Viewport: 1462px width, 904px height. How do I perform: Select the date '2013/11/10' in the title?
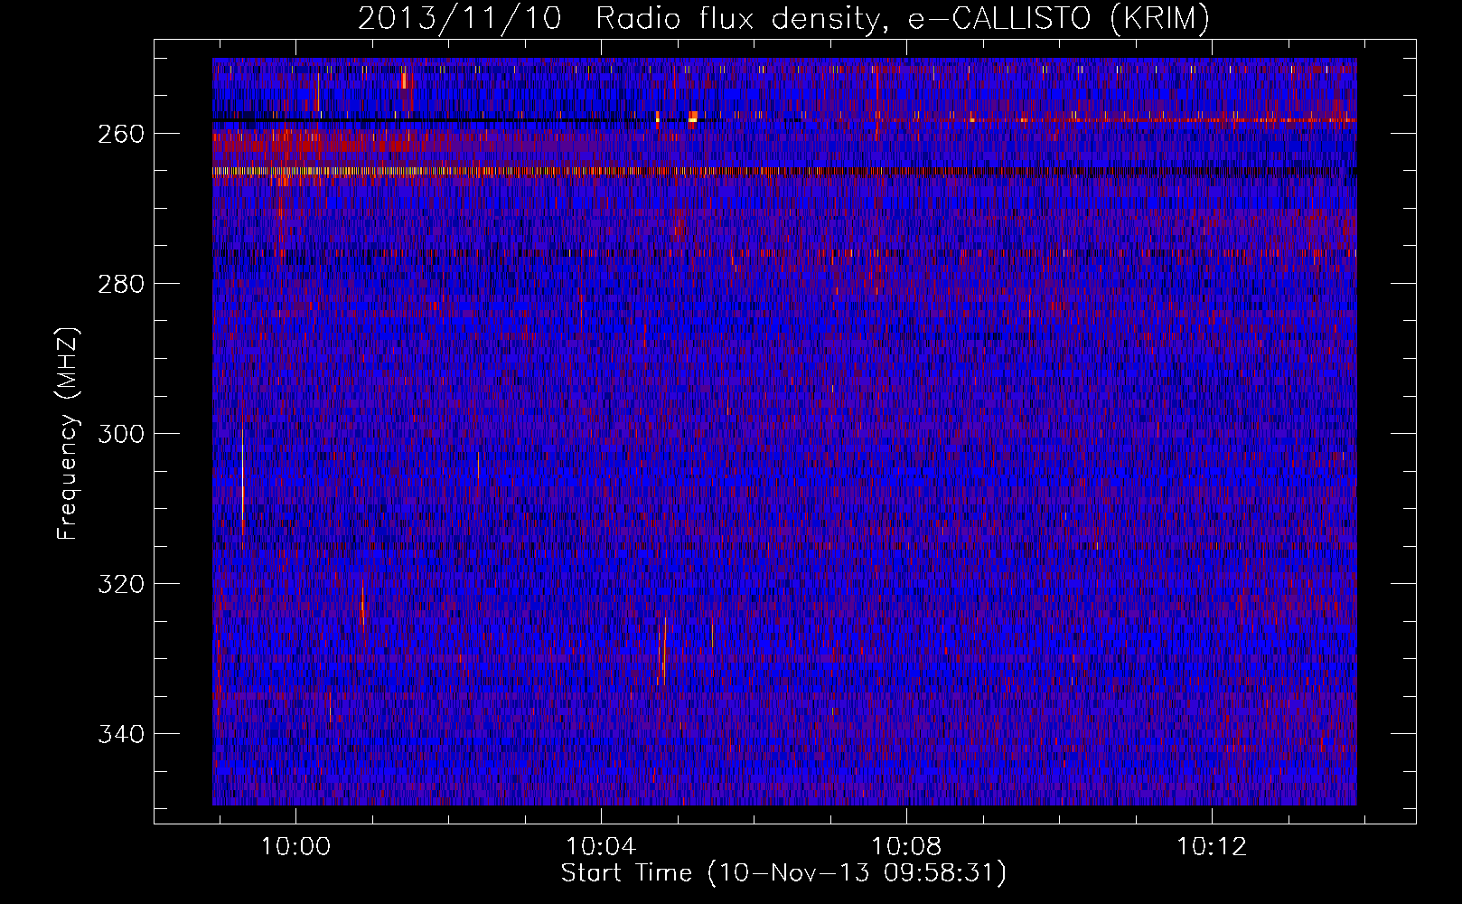(x=459, y=18)
